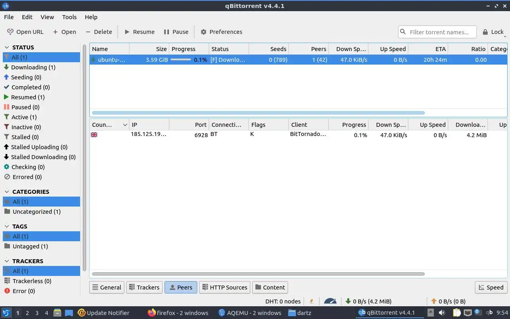The image size is (510, 319).
Task: Click the Open URL link icon in toolbar
Action: [10, 32]
